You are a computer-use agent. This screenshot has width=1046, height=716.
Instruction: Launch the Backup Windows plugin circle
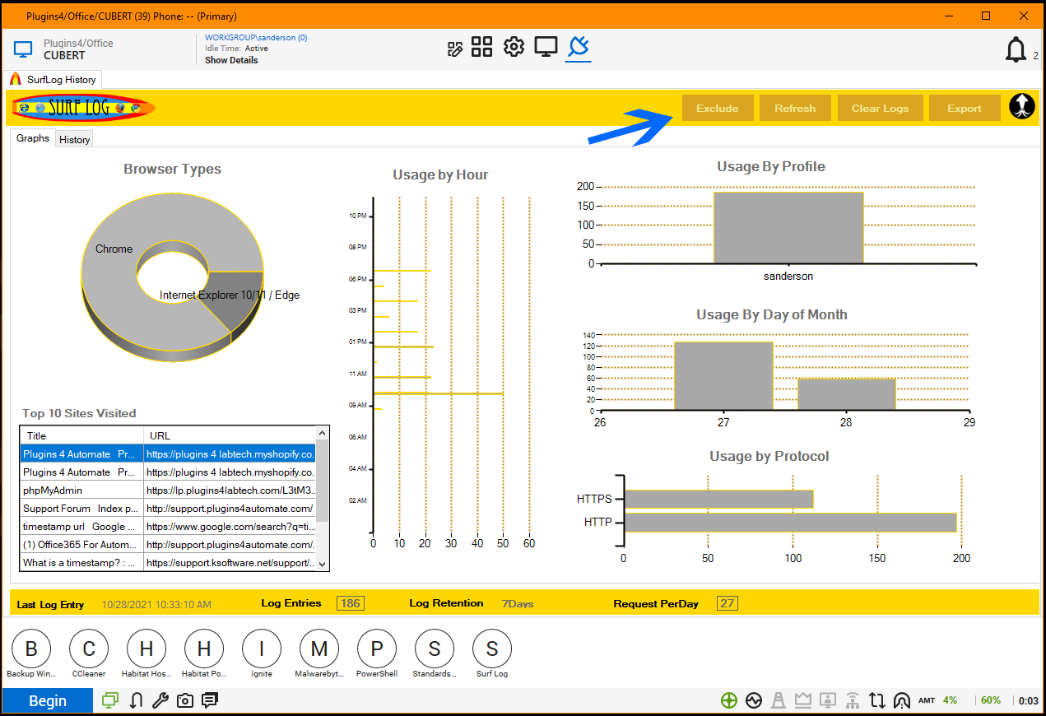(31, 649)
